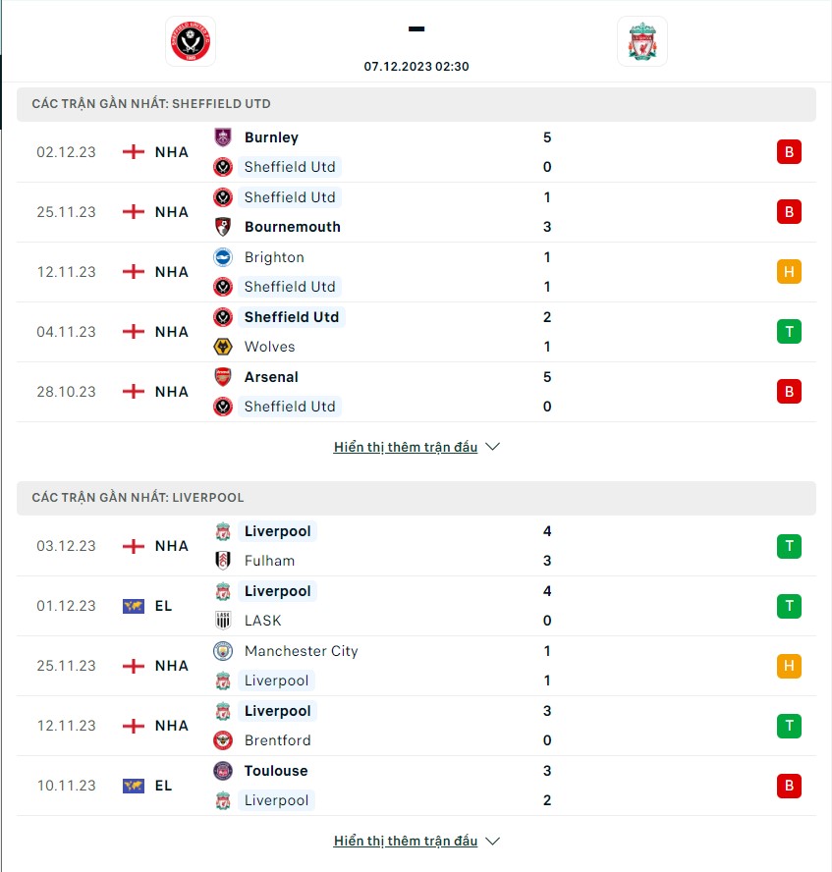Expand more matches for Sheffield Utd
832x872 pixels.
tap(416, 447)
